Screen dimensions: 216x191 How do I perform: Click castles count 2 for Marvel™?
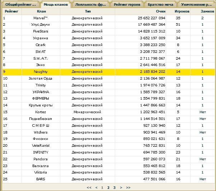202,18
